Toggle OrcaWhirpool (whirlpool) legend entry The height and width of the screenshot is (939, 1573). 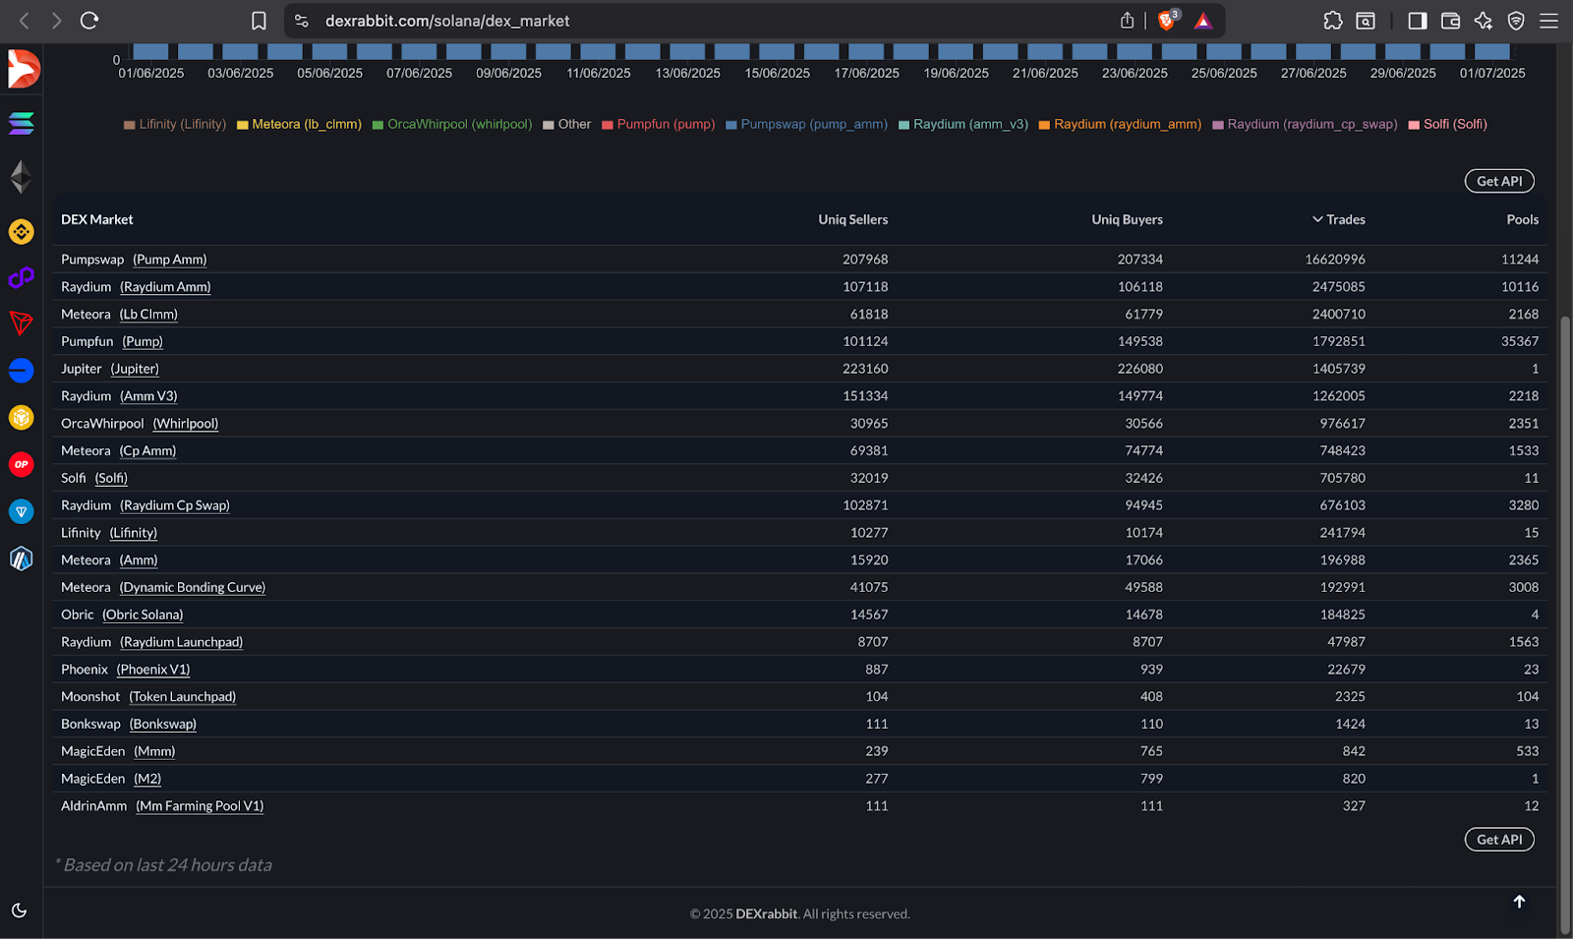pyautogui.click(x=452, y=124)
